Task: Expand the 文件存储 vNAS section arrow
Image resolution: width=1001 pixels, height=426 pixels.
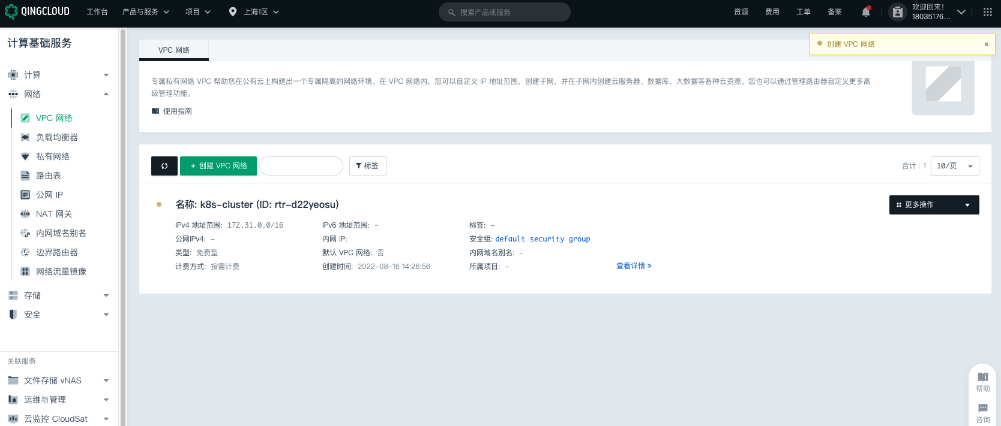Action: 106,380
